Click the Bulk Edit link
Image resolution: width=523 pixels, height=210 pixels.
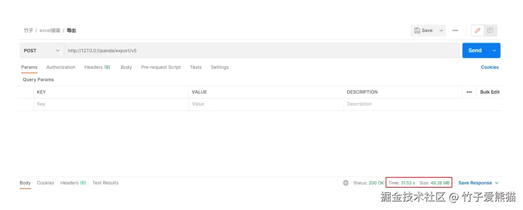tap(490, 92)
